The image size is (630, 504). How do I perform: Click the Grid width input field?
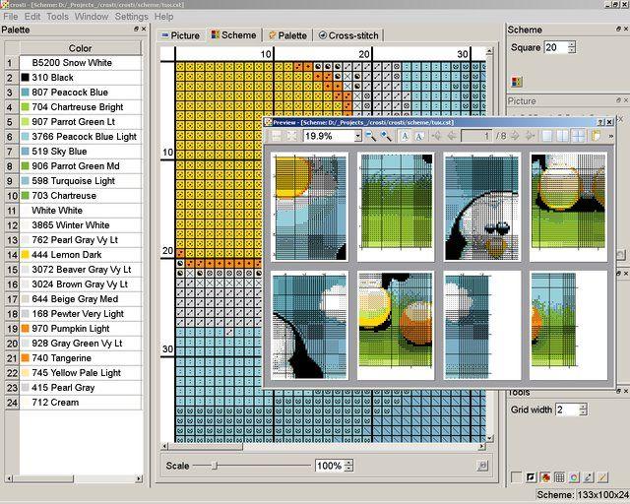567,409
